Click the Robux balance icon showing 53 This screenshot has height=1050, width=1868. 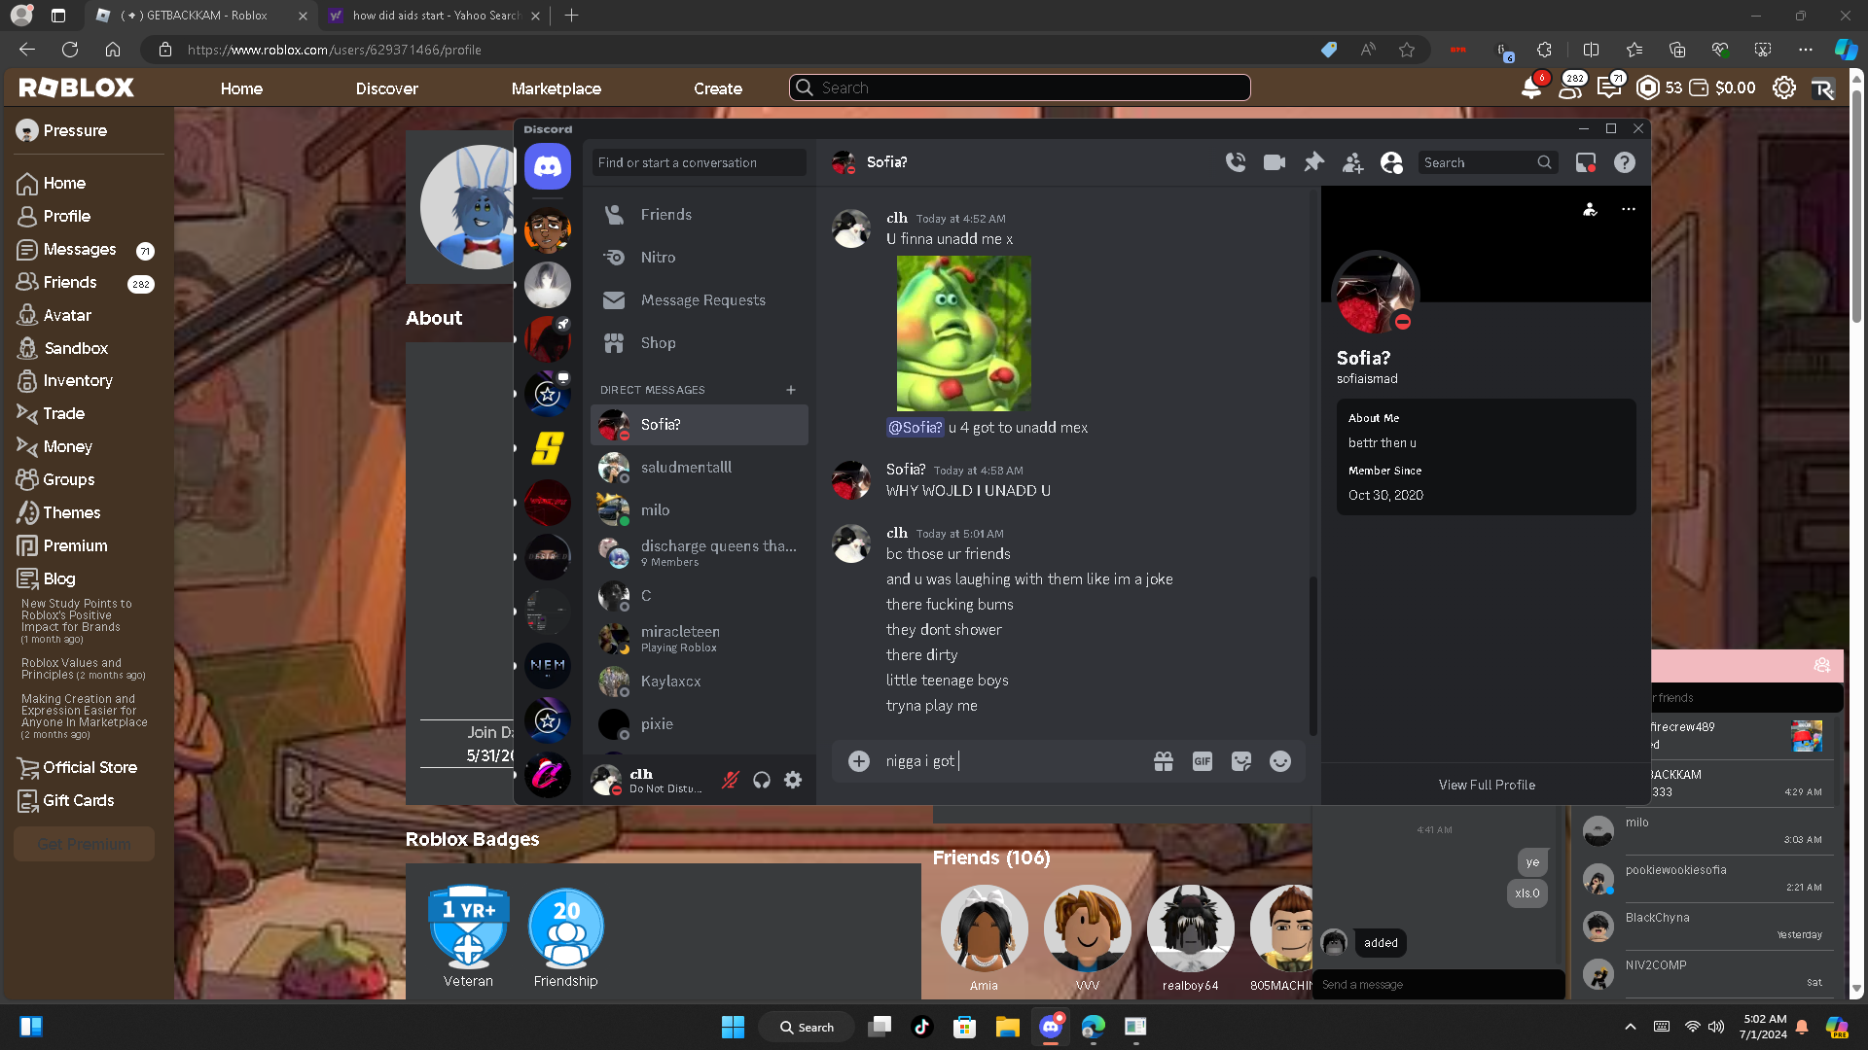coord(1648,87)
